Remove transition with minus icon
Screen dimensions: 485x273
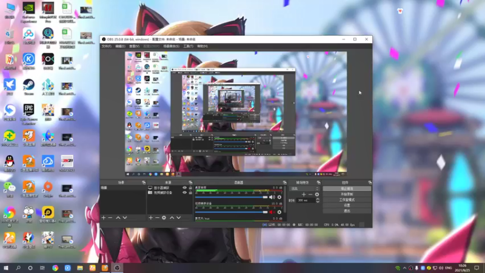[x=310, y=194]
